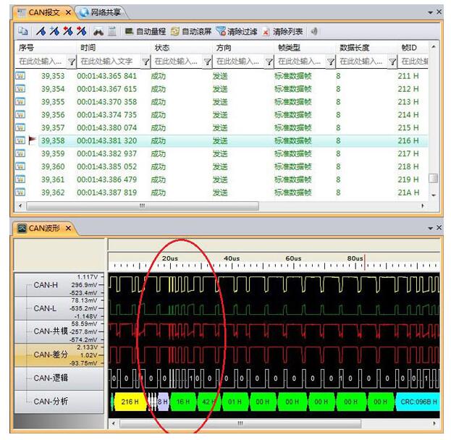This screenshot has height=440, width=451.
Task: Click message list horizontal scrollbar thumb
Action: click(x=143, y=206)
